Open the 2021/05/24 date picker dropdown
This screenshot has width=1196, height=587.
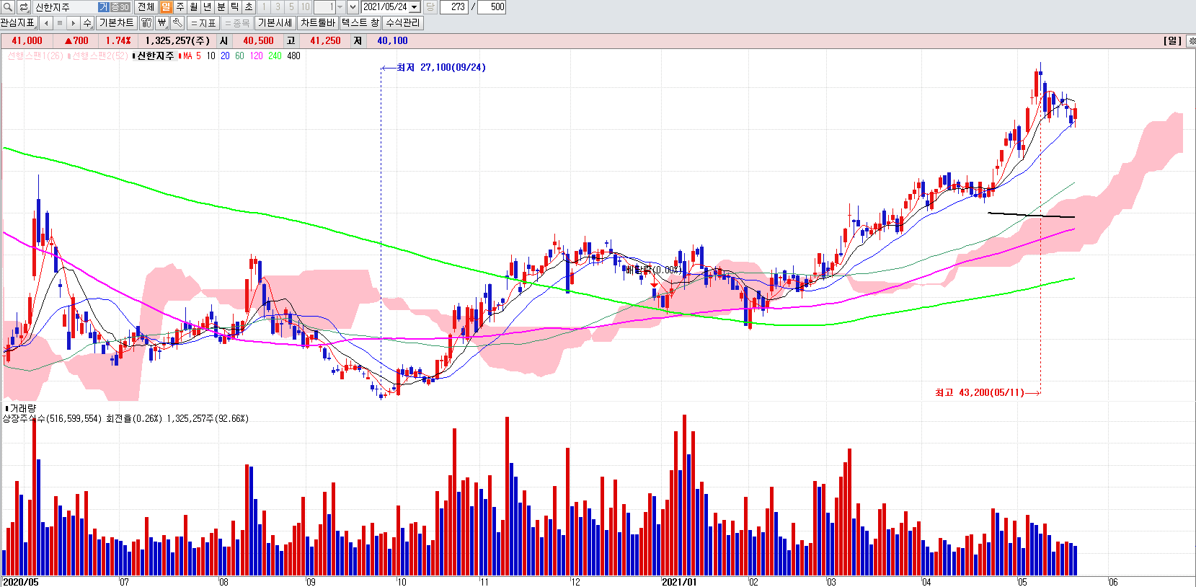[x=415, y=6]
